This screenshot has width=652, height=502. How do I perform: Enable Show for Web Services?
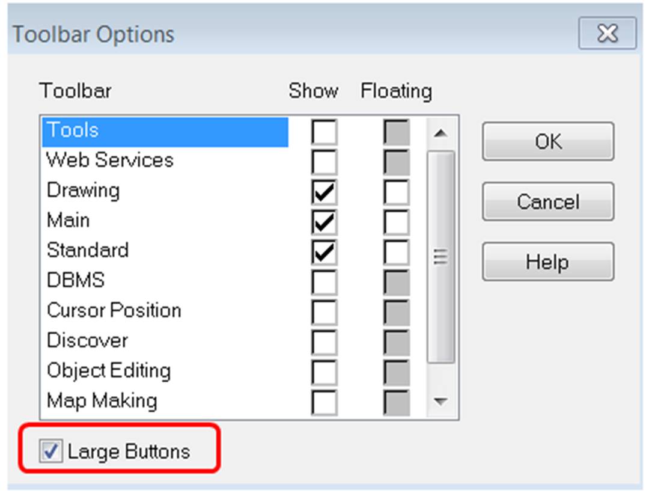(324, 160)
